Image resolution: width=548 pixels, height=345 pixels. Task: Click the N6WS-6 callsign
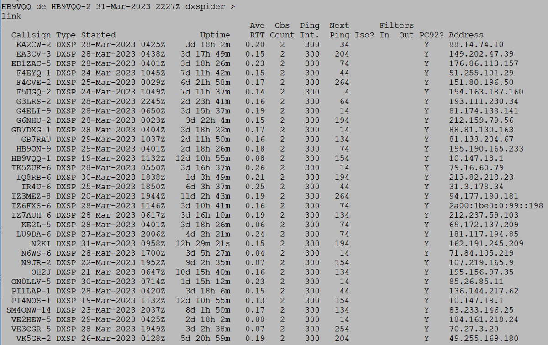pyautogui.click(x=37, y=253)
